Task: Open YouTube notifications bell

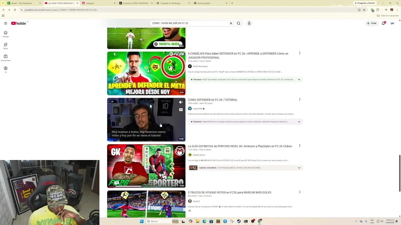Action: [x=383, y=23]
